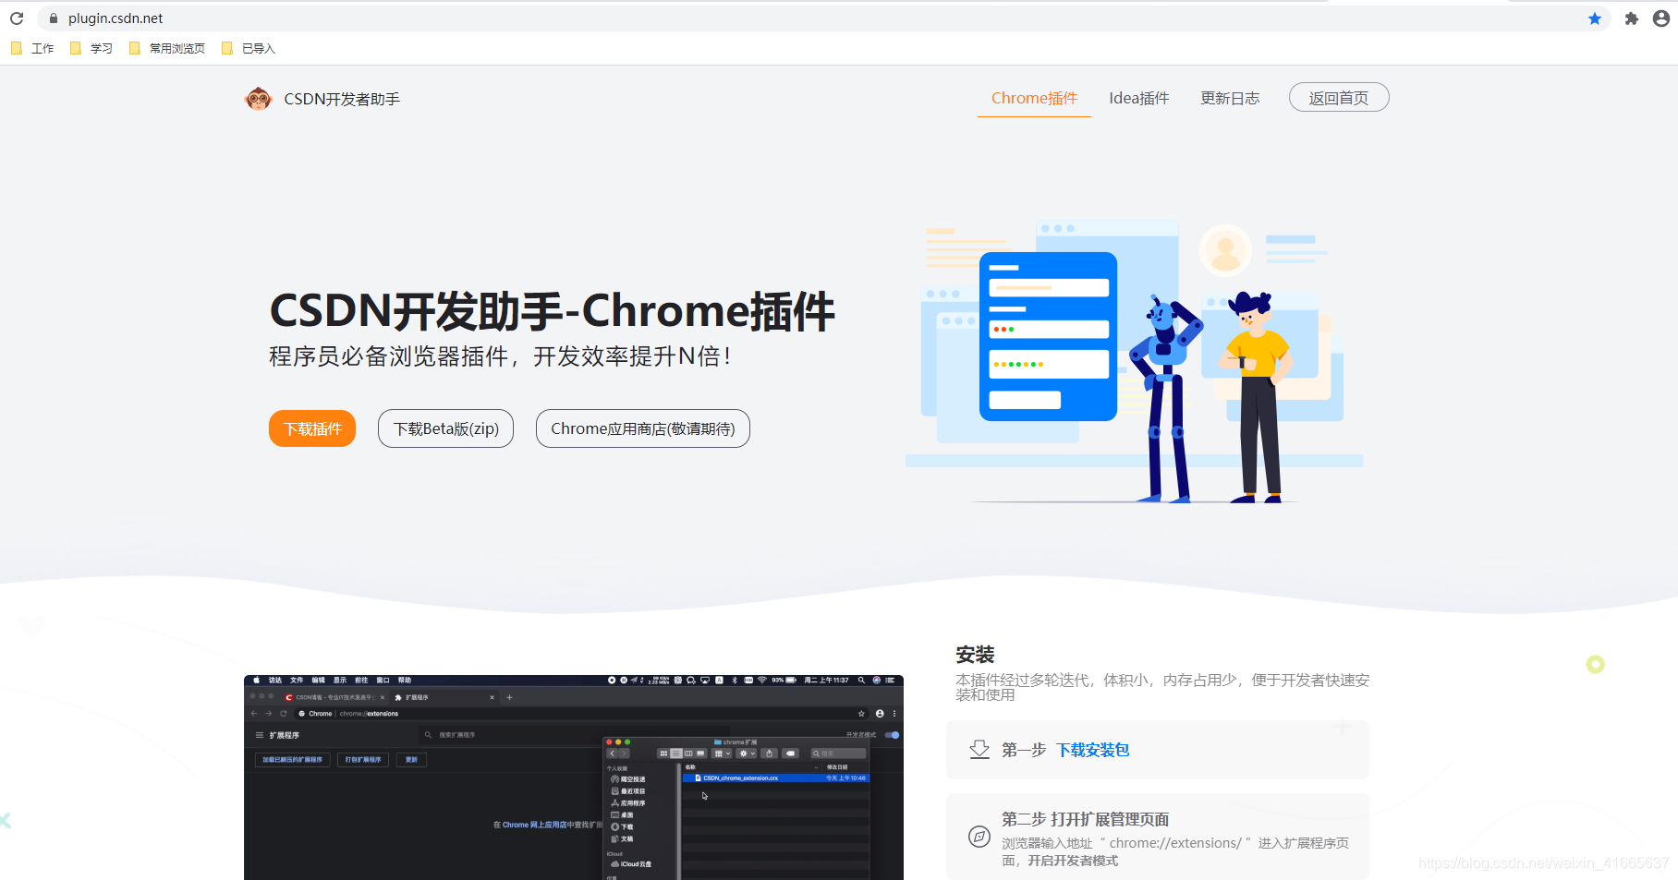Switch to the Idea插件 tab
The height and width of the screenshot is (880, 1678).
click(x=1138, y=98)
